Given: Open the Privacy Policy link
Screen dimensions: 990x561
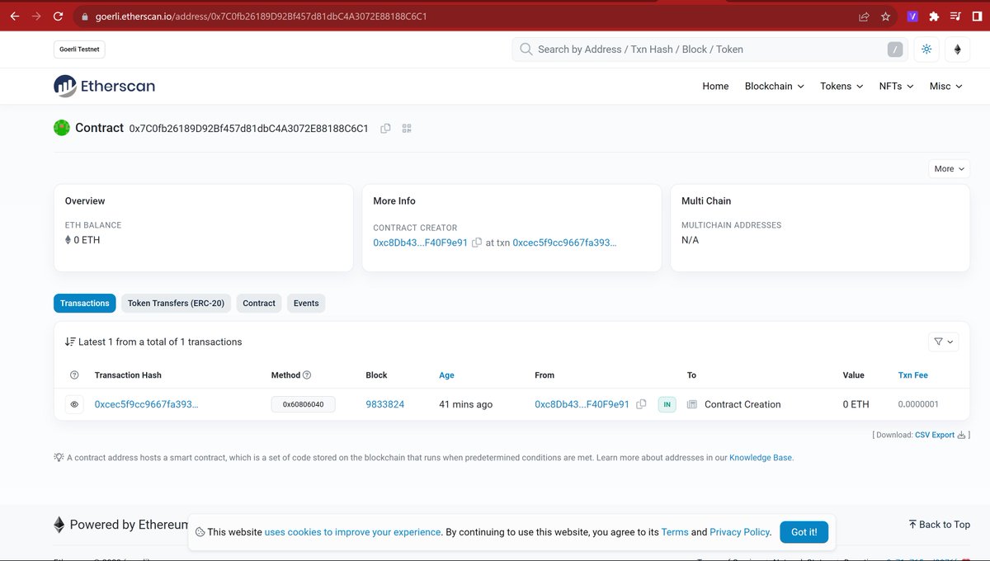Looking at the screenshot, I should pyautogui.click(x=739, y=532).
